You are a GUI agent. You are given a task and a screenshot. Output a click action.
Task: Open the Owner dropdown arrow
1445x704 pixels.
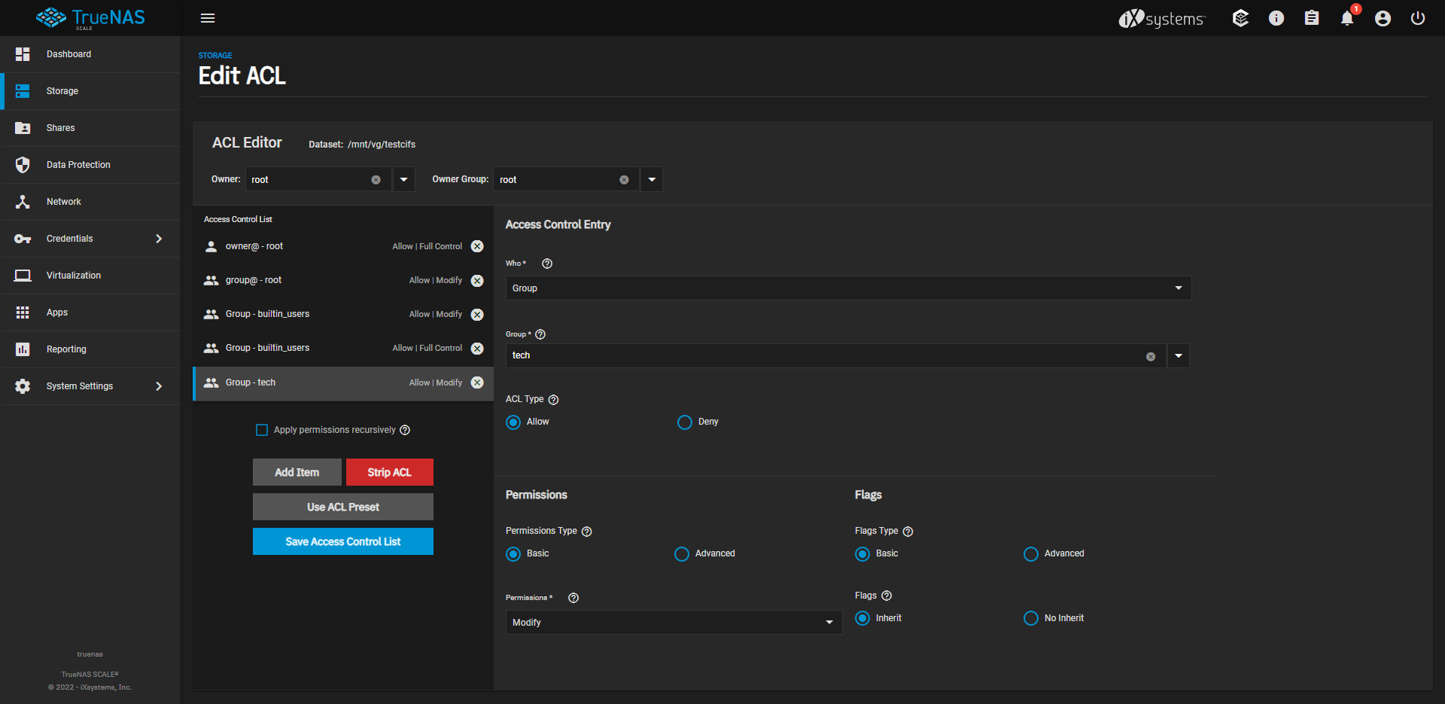(404, 180)
